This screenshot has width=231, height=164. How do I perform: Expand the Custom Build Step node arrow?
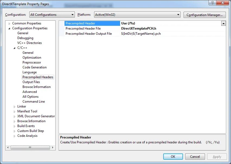coord(14,131)
